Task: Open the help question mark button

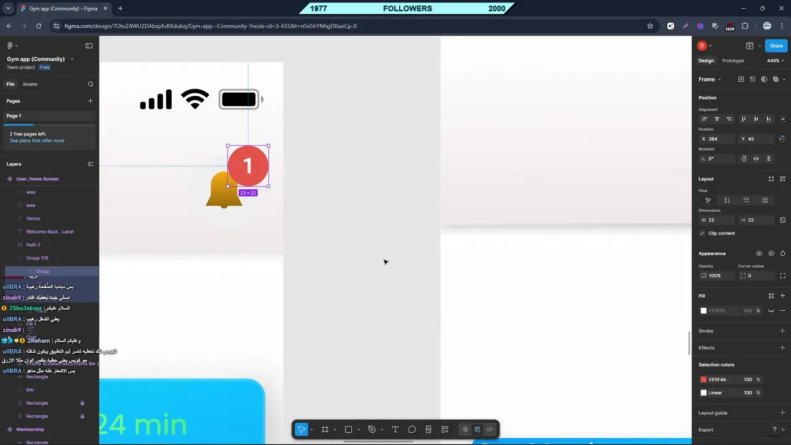Action: pyautogui.click(x=774, y=430)
